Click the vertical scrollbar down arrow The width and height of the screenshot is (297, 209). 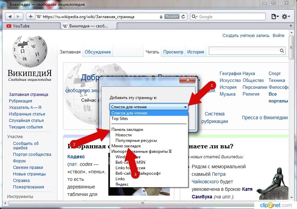[291, 198]
